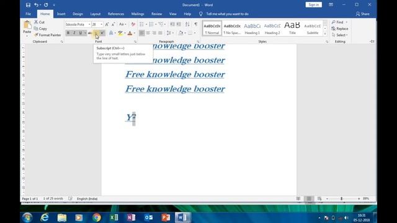Screen dimensions: 397x223
Task: Expand the Styles gallery More arrow
Action: (325, 33)
